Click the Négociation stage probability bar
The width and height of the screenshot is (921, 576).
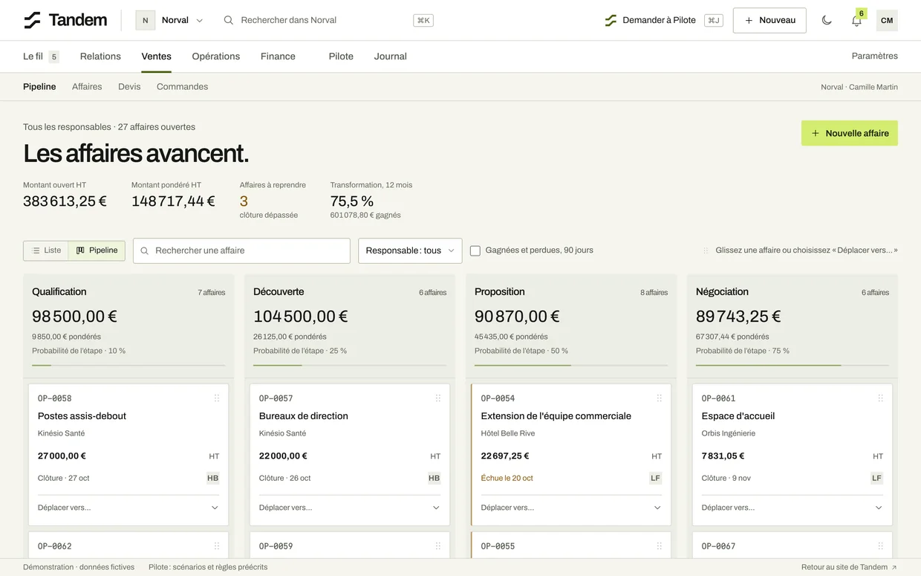[x=793, y=366]
